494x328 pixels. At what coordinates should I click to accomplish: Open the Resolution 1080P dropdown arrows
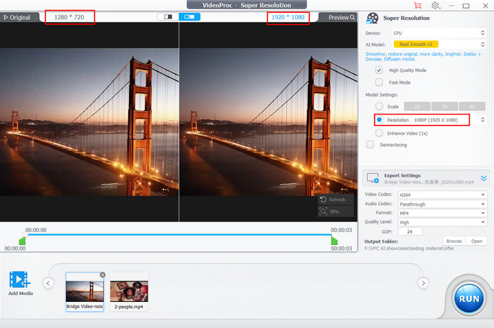tap(482, 119)
